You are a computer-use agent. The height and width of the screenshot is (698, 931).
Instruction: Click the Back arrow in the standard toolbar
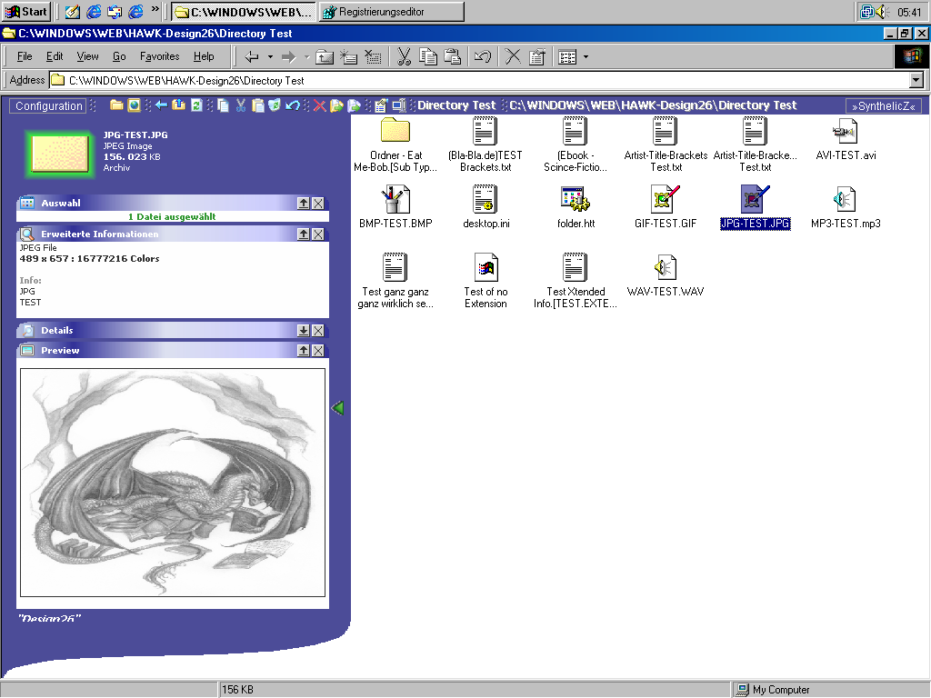tap(252, 57)
